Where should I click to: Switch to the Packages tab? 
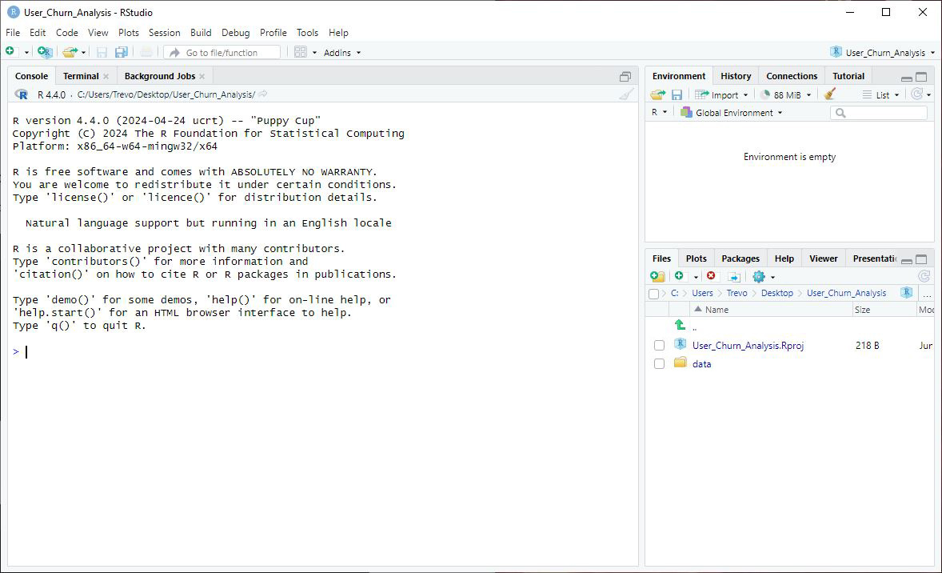pyautogui.click(x=740, y=258)
